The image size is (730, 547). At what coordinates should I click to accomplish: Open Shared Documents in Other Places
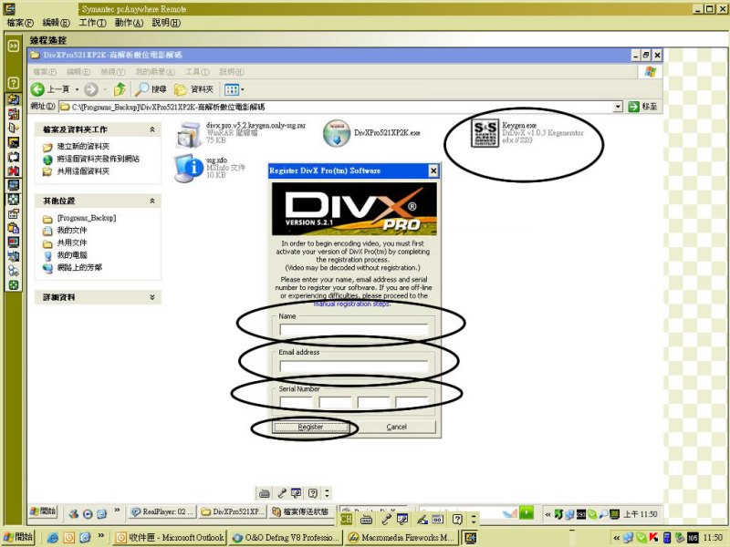point(72,243)
